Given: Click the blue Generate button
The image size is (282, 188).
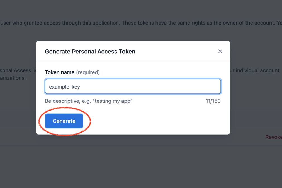Looking at the screenshot, I should click(64, 121).
